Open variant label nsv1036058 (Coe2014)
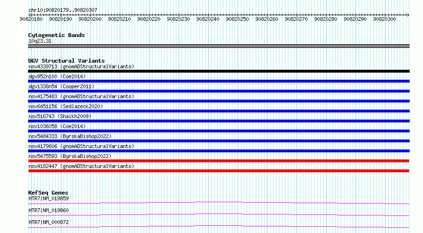The width and height of the screenshot is (423, 233). (57, 126)
